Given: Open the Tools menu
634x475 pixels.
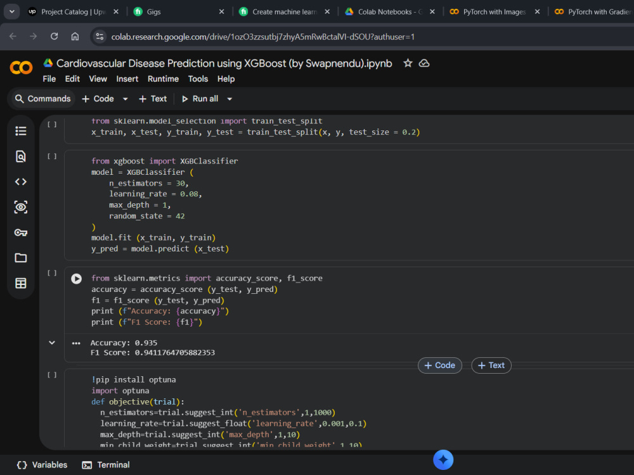Looking at the screenshot, I should pyautogui.click(x=198, y=79).
